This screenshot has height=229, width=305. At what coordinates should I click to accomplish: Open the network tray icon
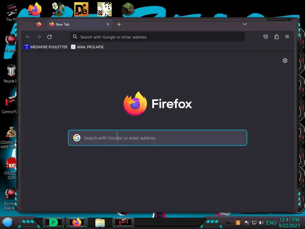coord(254,222)
